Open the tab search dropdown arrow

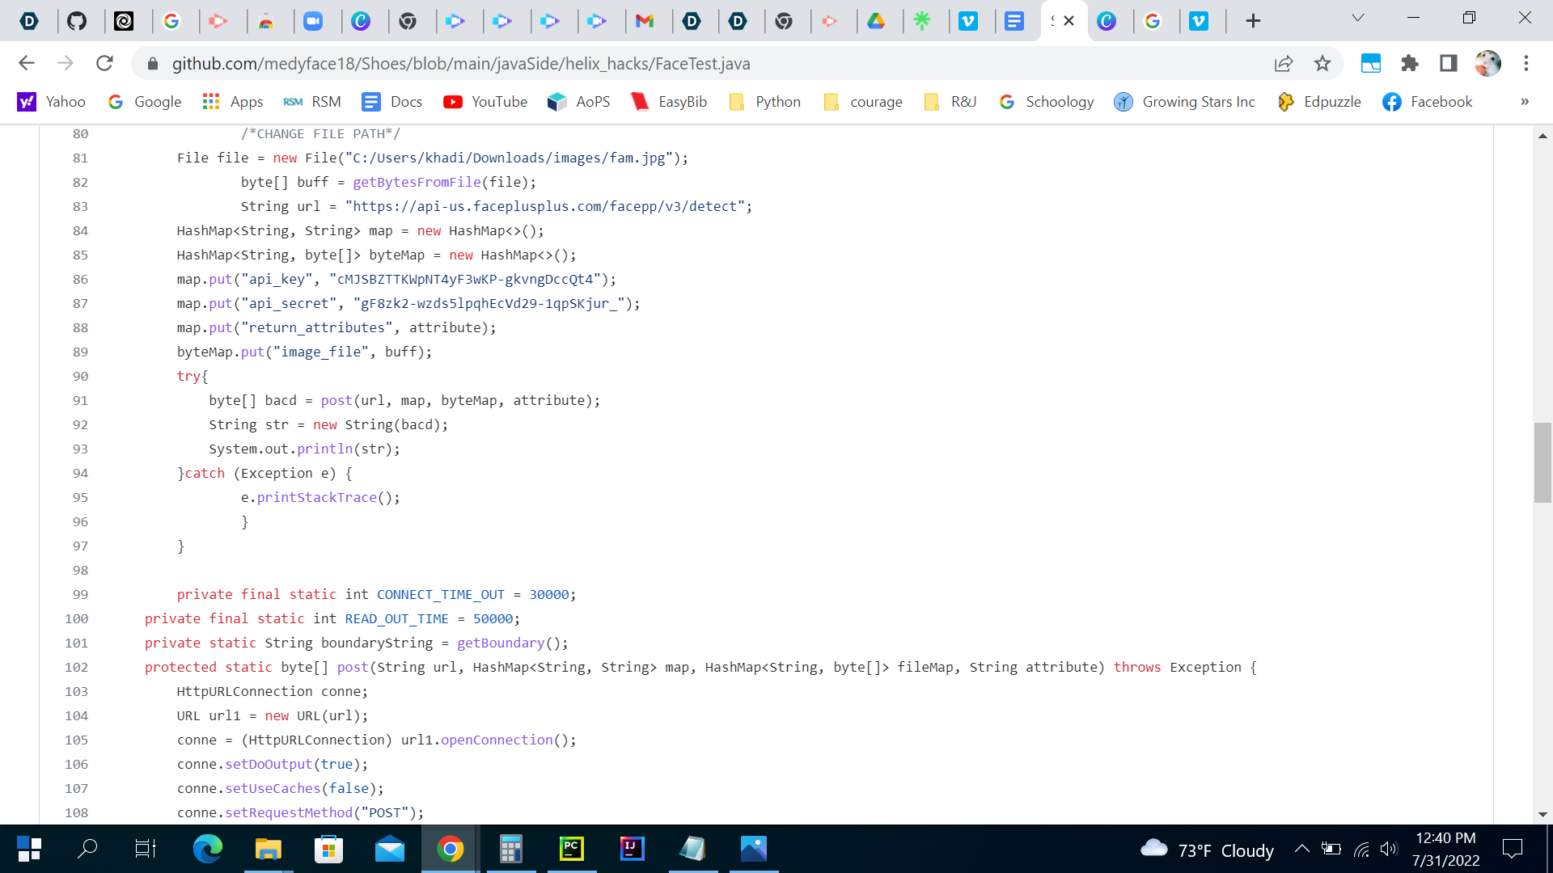point(1358,18)
